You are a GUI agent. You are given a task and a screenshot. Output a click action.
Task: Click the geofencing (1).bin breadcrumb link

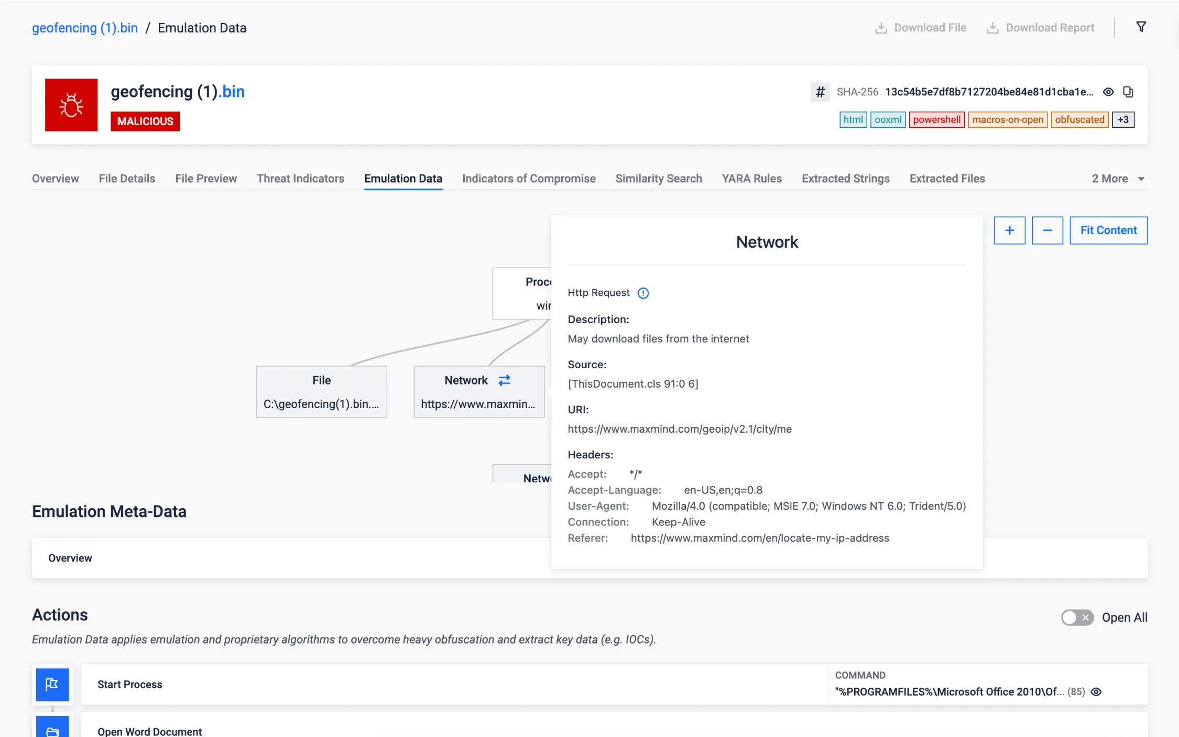tap(85, 28)
